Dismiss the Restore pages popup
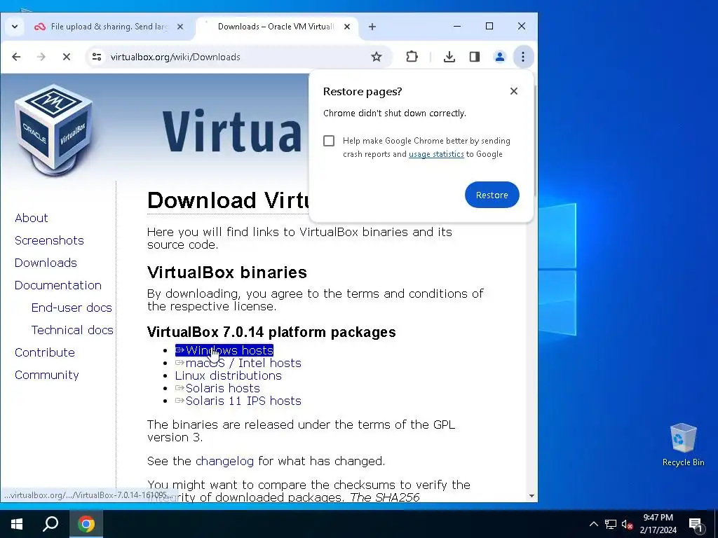This screenshot has height=538, width=718. (x=514, y=91)
